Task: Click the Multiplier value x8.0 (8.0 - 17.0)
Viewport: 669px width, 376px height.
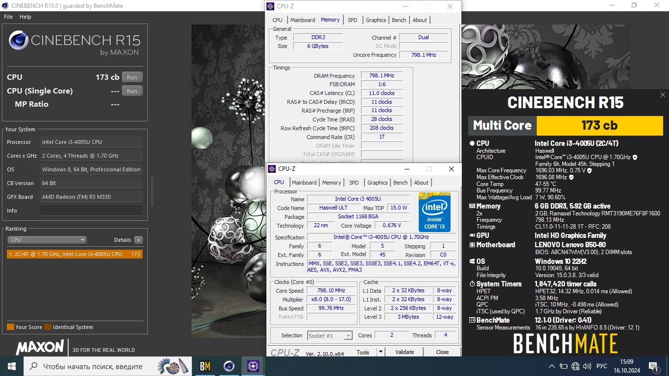Action: 331,300
